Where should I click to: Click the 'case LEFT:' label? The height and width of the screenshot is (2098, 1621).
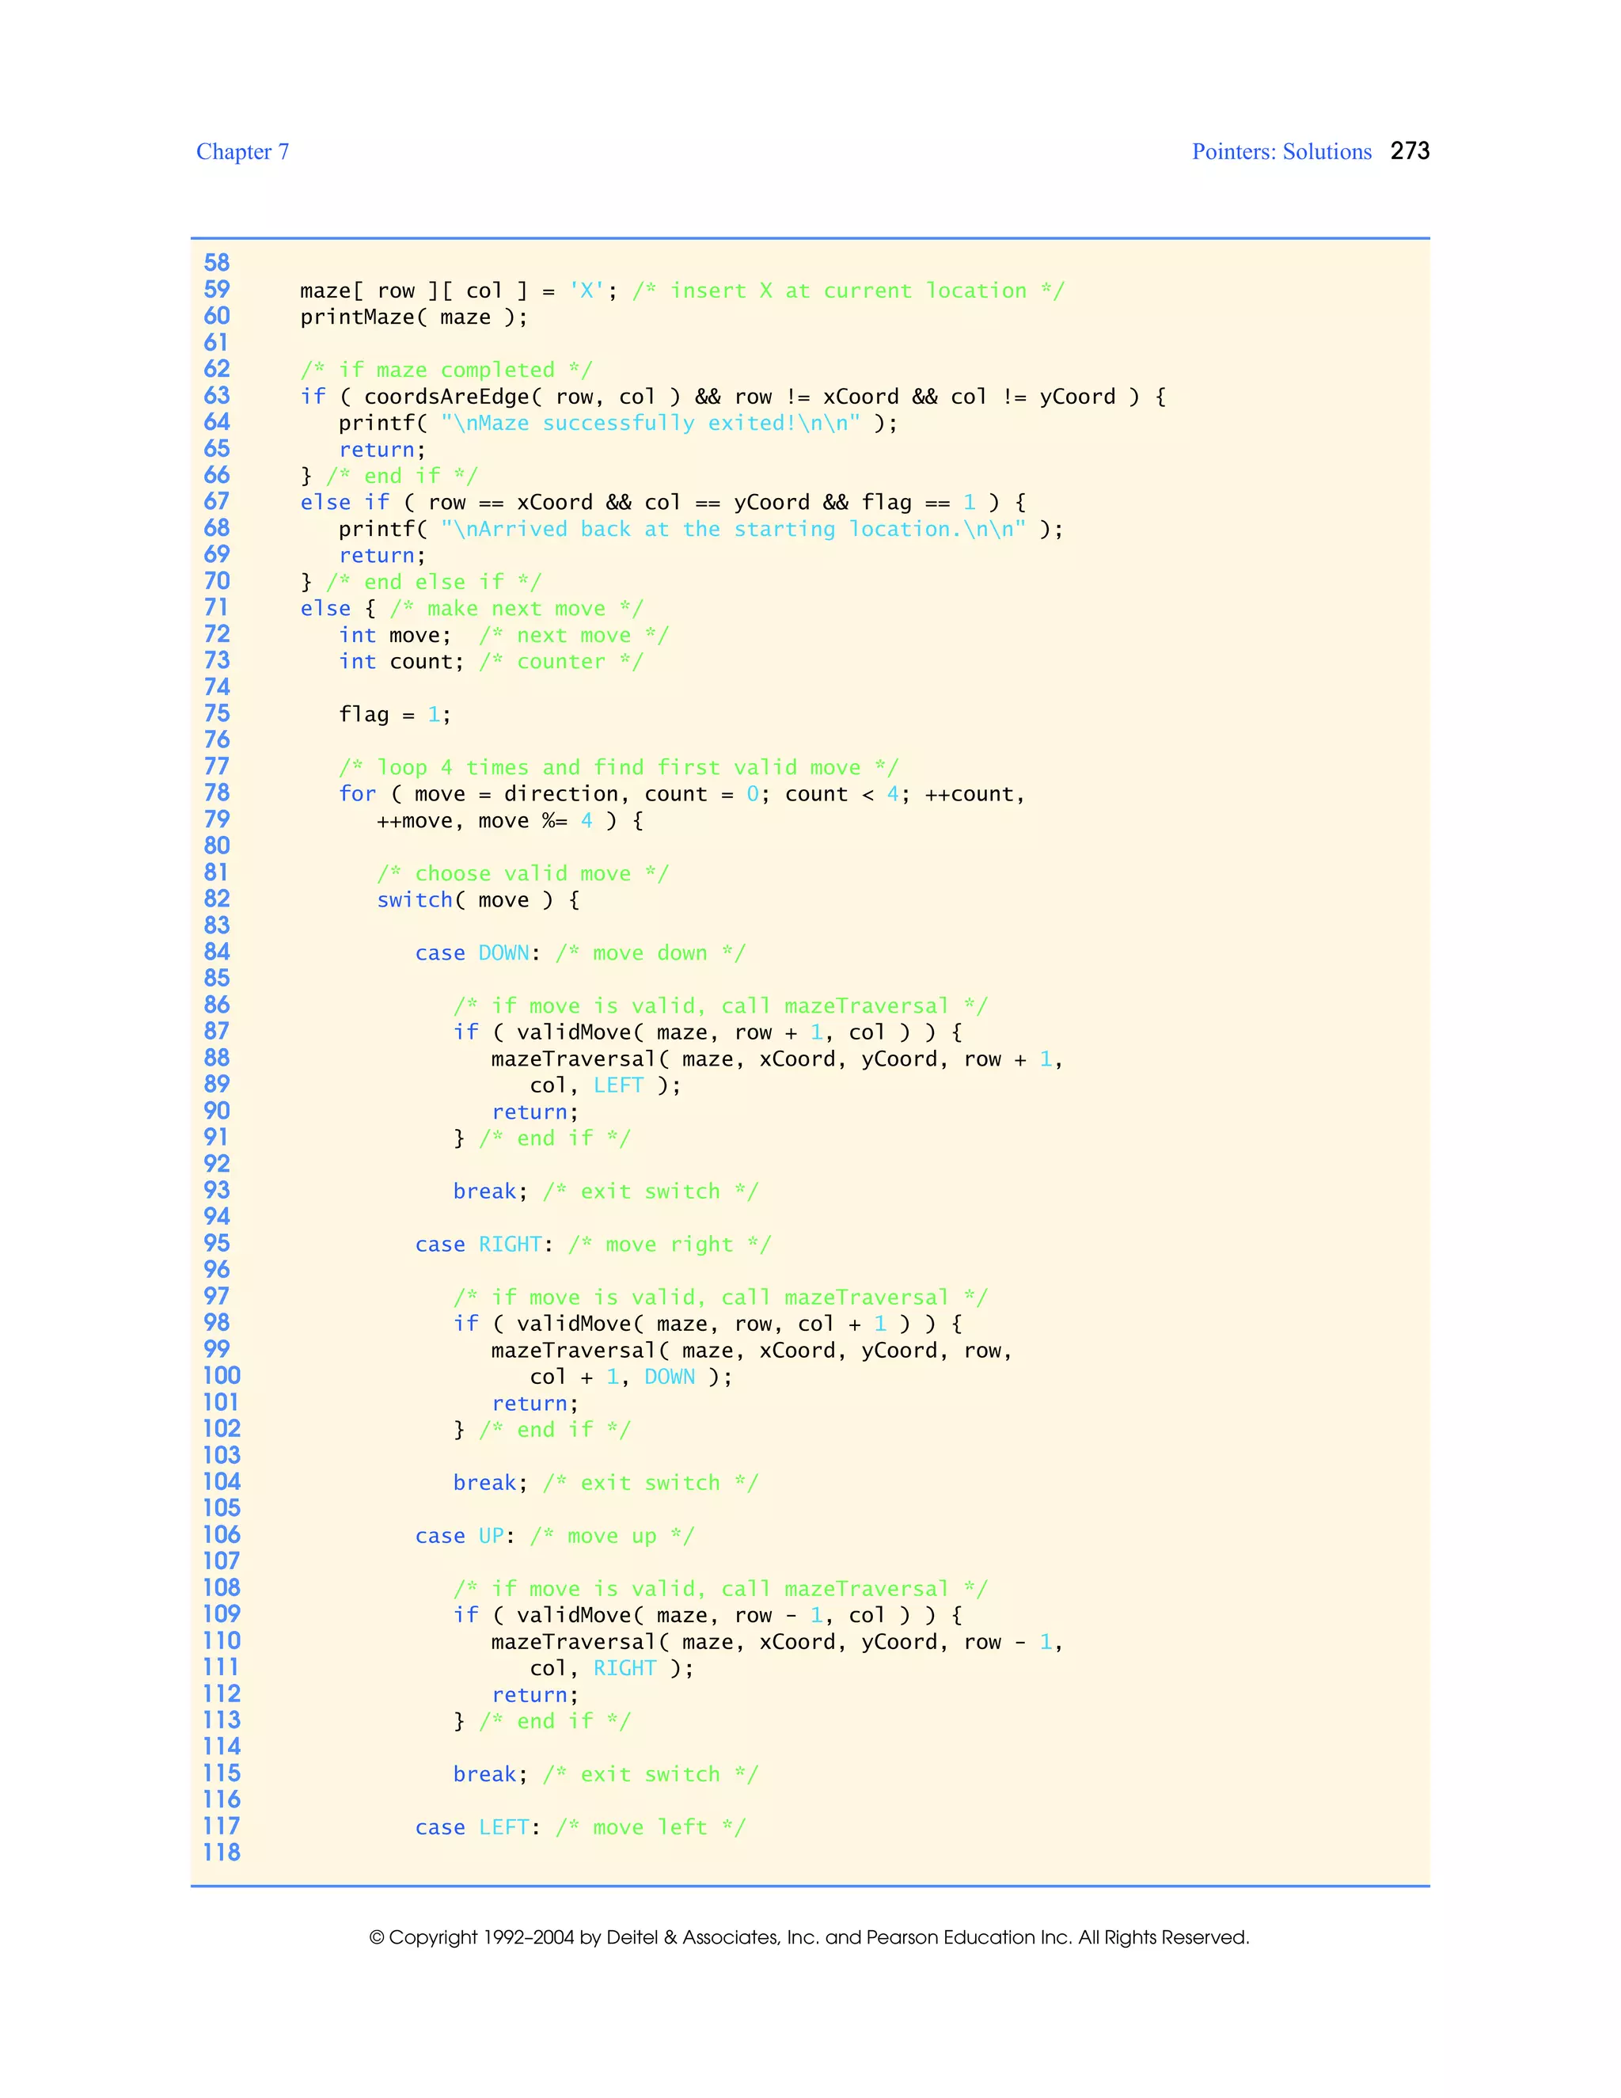click(477, 1827)
